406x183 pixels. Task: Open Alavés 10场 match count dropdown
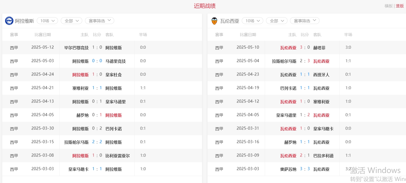[x=47, y=21]
